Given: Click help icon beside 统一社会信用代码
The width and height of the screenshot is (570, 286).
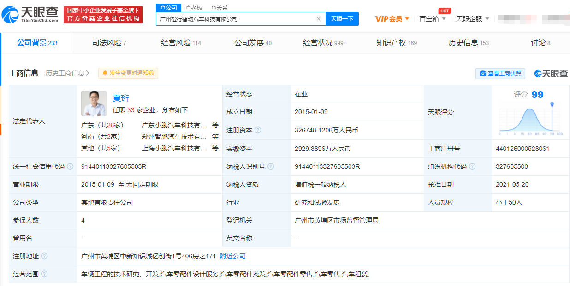Looking at the screenshot, I should [70, 166].
